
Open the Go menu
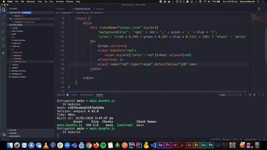[x=46, y=2]
